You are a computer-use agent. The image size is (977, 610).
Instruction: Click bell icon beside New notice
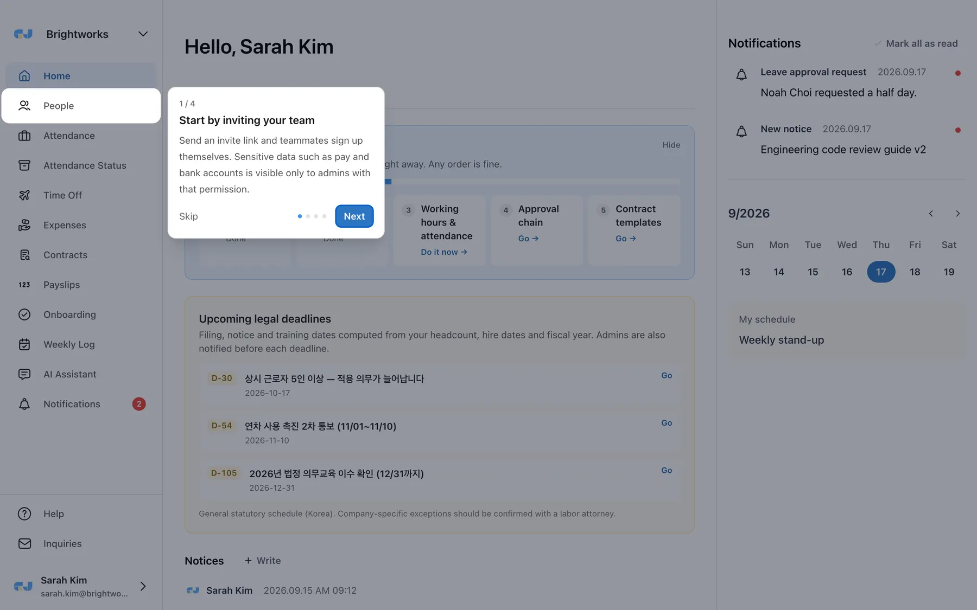(x=741, y=131)
